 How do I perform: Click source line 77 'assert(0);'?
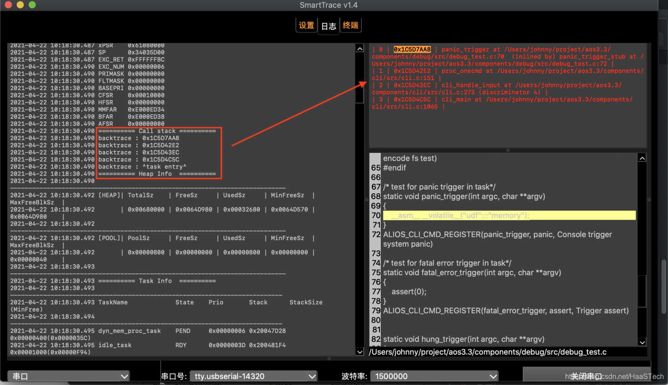click(x=409, y=292)
